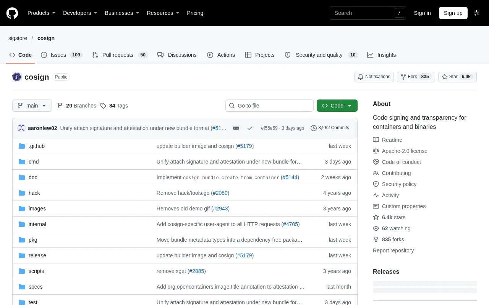Expand the green Code dropdown button

(x=337, y=106)
